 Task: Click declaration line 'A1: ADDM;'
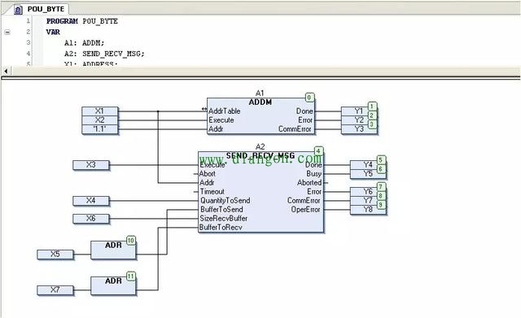coord(84,43)
